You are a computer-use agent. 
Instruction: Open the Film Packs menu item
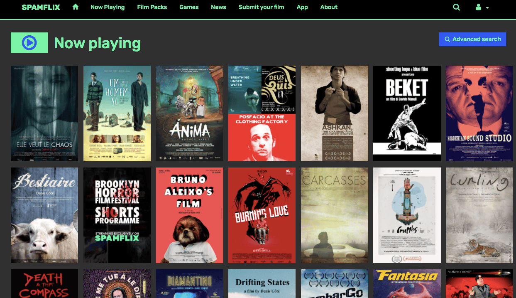(152, 7)
